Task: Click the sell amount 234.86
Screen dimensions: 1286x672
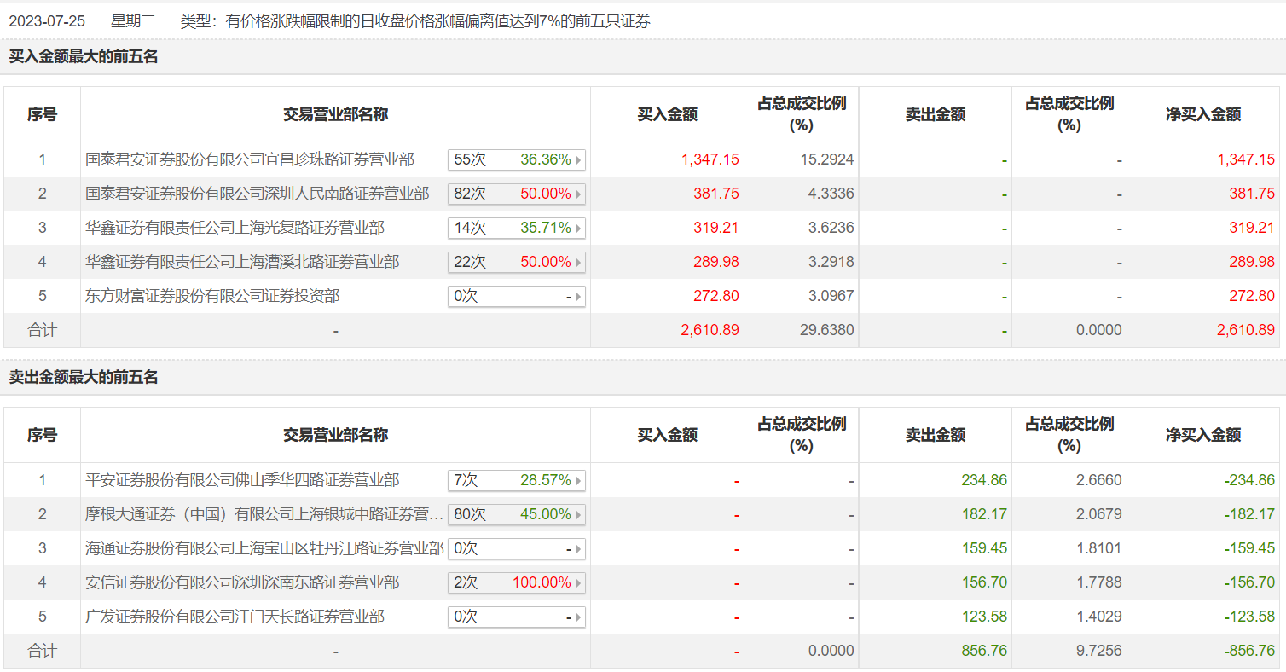Action: coord(984,480)
